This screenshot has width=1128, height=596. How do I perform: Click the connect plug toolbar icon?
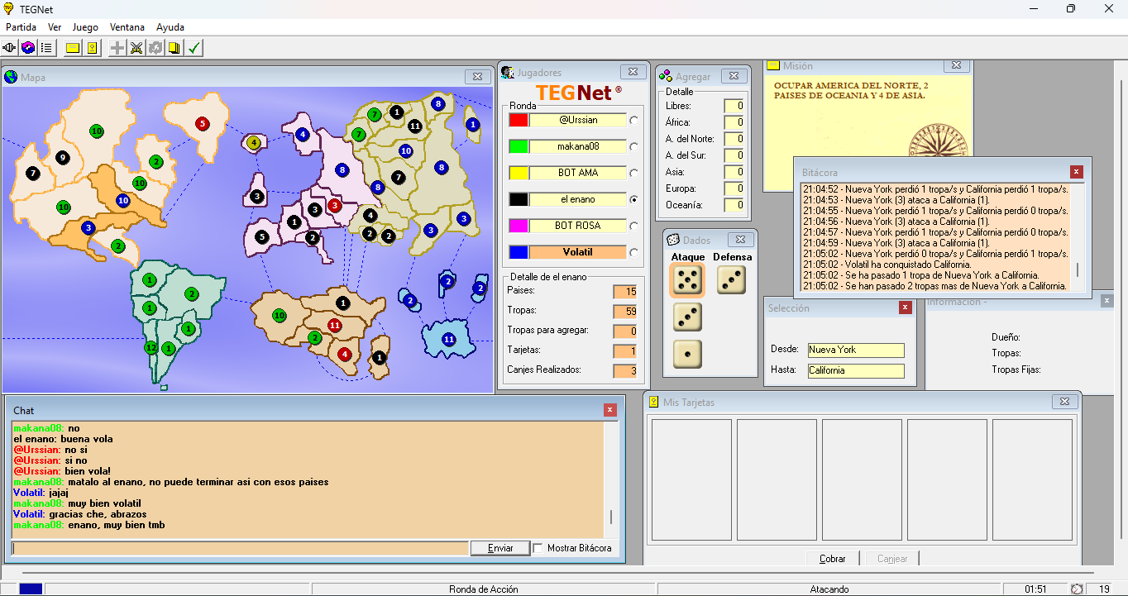[x=10, y=48]
